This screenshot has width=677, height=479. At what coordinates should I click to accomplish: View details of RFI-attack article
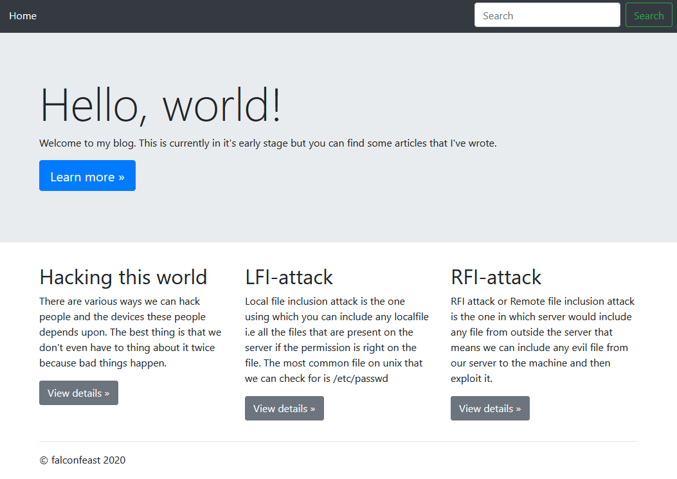490,409
